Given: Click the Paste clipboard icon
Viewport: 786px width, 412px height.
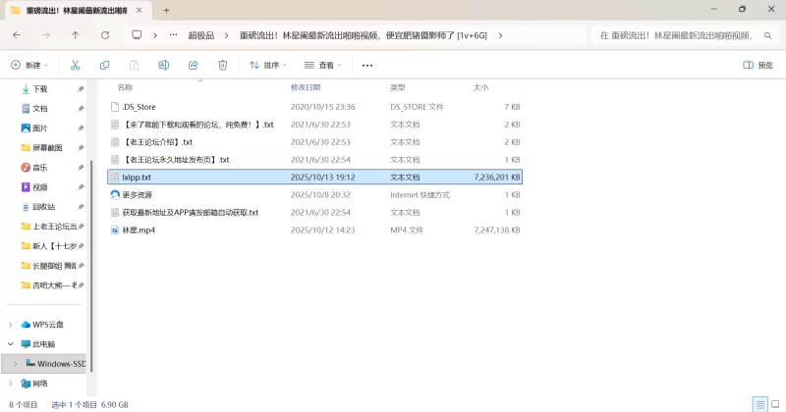Looking at the screenshot, I should point(134,65).
